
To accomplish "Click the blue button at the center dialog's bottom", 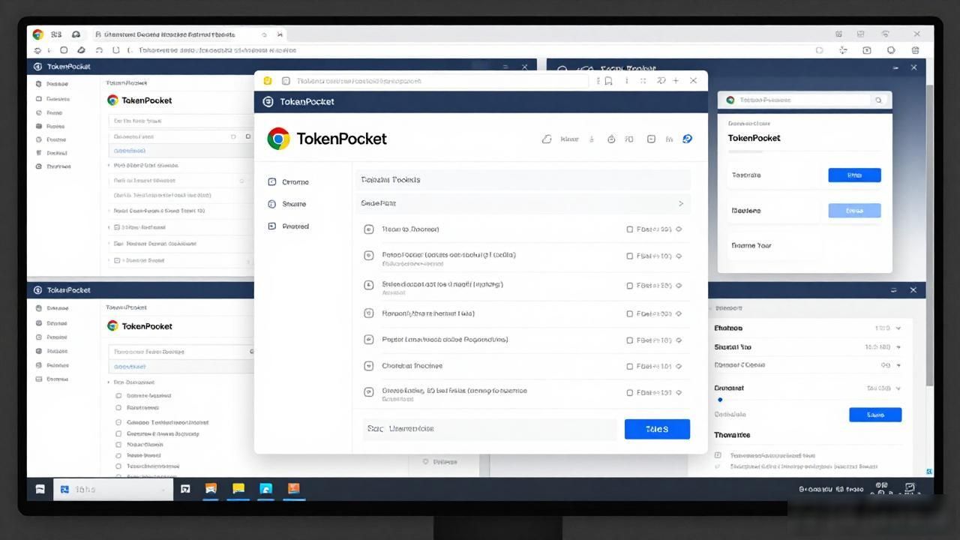I will [657, 429].
